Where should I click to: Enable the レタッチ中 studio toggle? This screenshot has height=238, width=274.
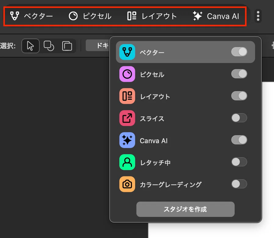click(x=239, y=162)
